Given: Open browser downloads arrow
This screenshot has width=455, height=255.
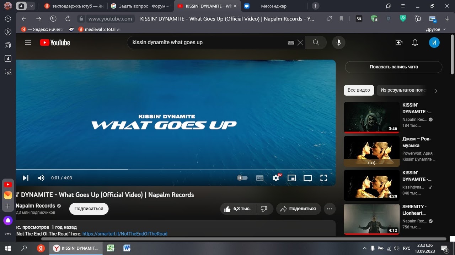Looking at the screenshot, I should tap(447, 19).
